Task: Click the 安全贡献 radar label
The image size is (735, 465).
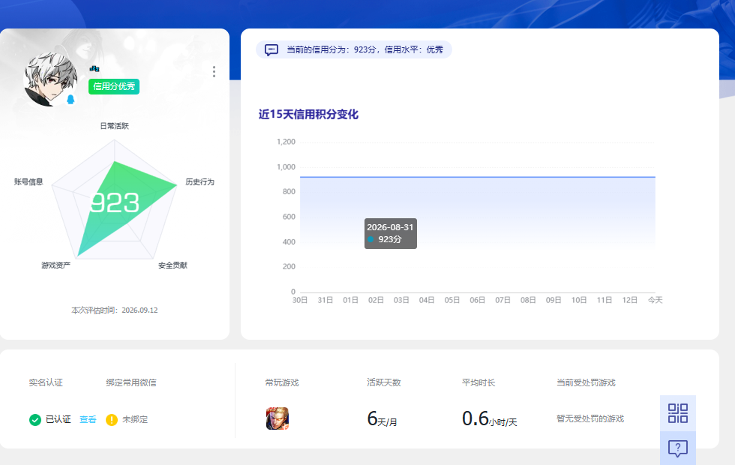Action: coord(172,265)
